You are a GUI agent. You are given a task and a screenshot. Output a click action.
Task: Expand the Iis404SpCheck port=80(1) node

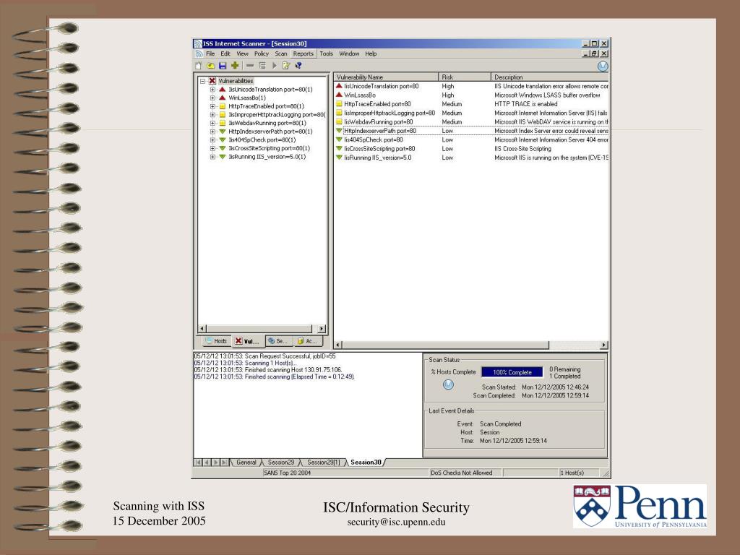coord(213,139)
